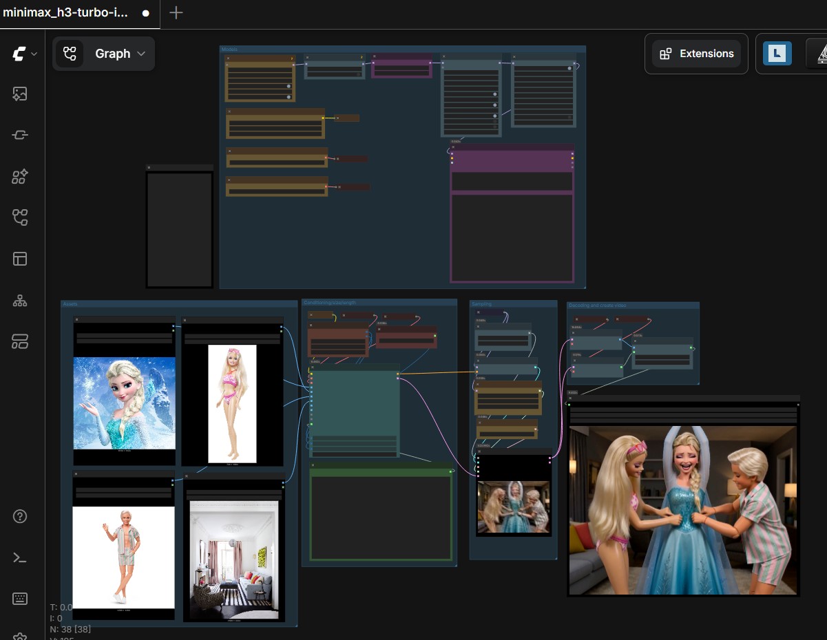Click the unsaved dot on the workflow tab
The image size is (827, 640).
[x=146, y=13]
